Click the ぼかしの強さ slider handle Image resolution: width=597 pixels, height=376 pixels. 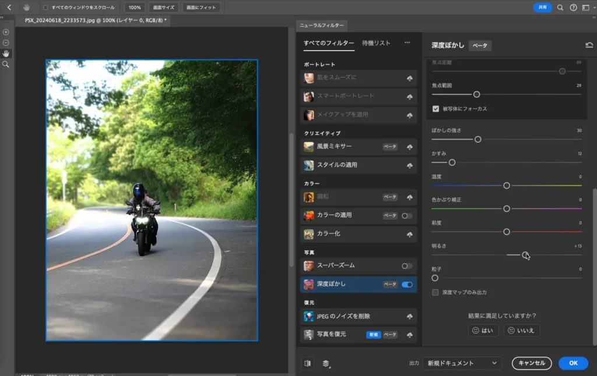[477, 139]
